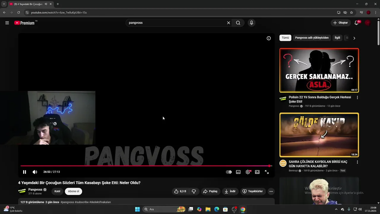Image resolution: width=380 pixels, height=214 pixels.
Task: Seek on the video progress bar
Action: coord(146,166)
